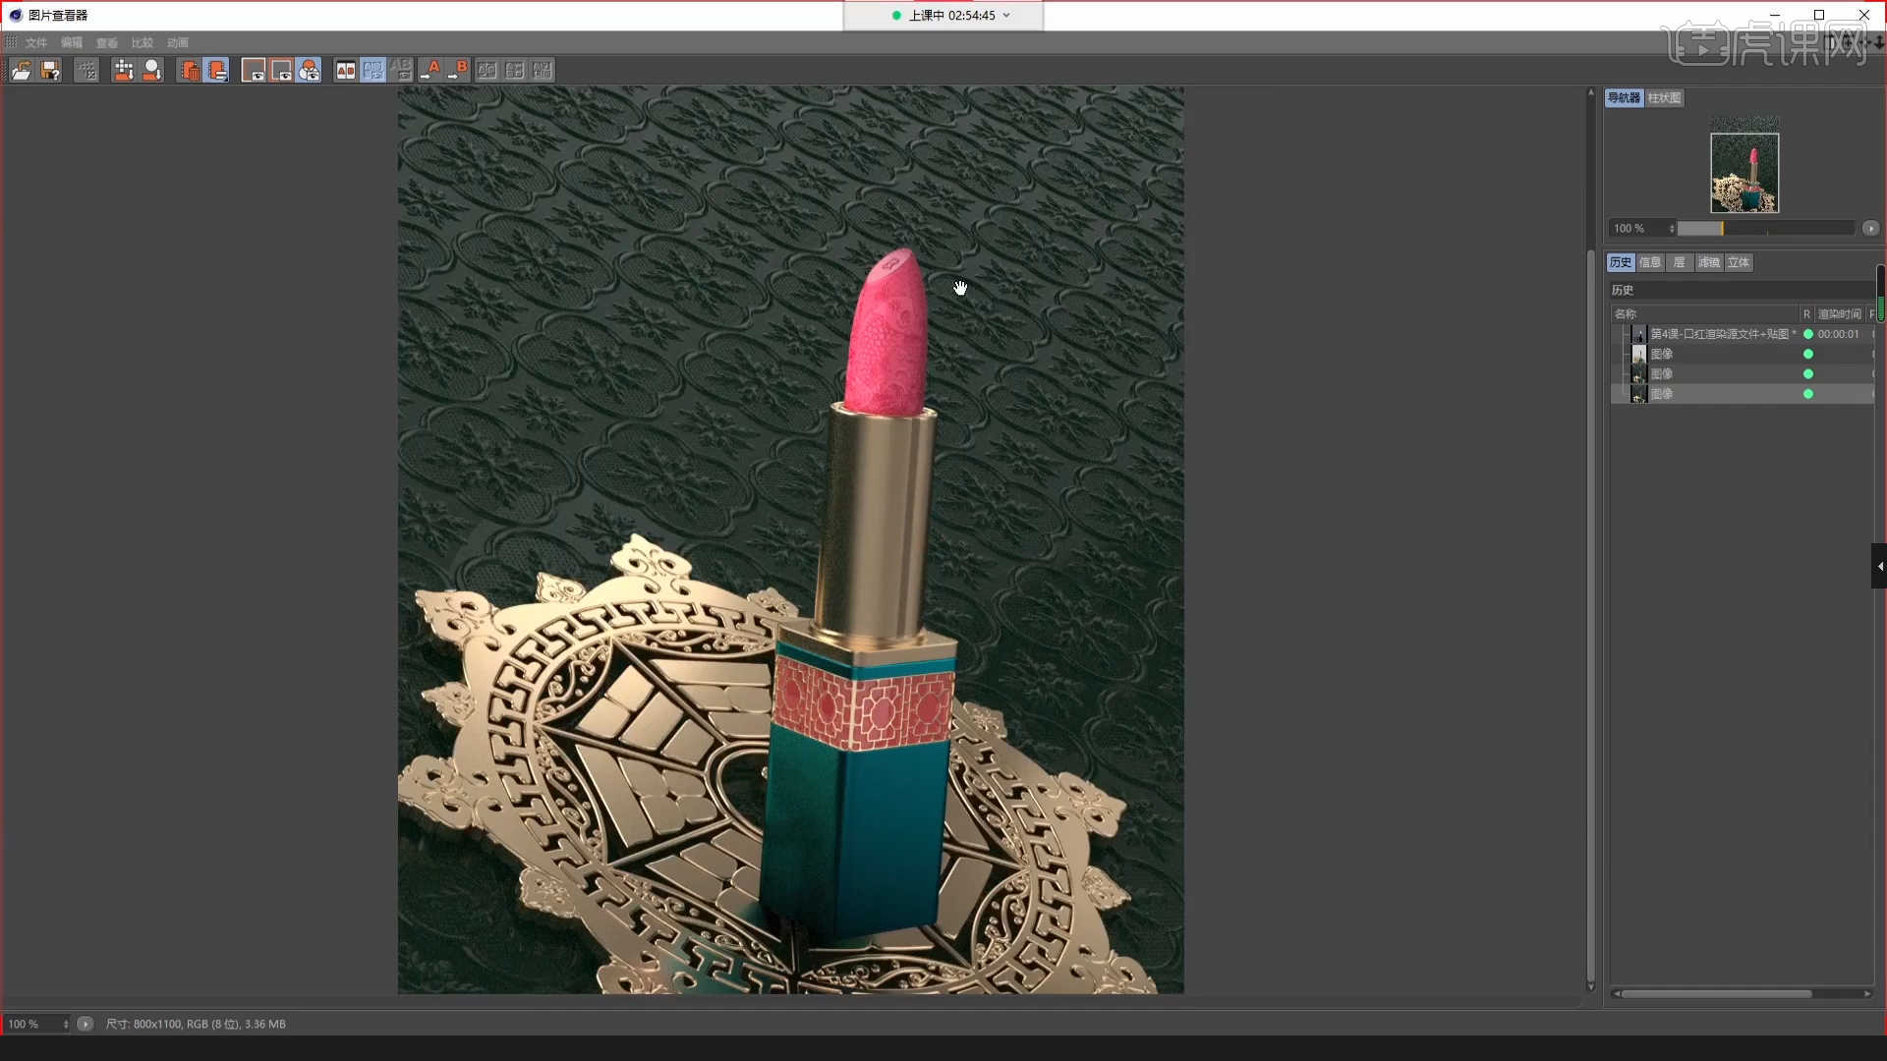The height and width of the screenshot is (1061, 1887).
Task: Switch to the 柱状图 tab
Action: (1664, 98)
